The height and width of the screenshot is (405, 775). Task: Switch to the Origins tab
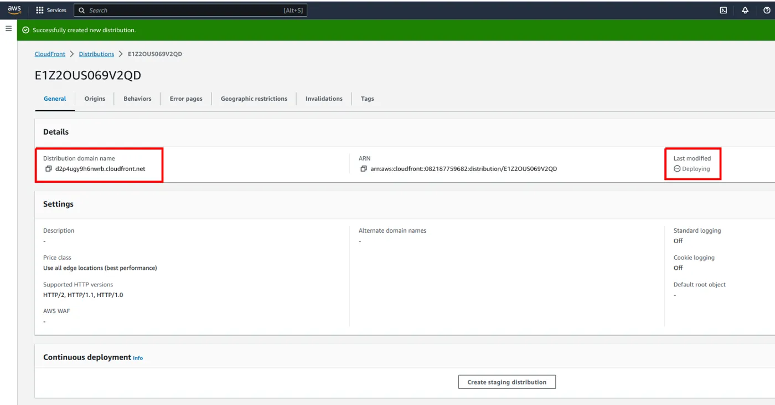tap(95, 99)
